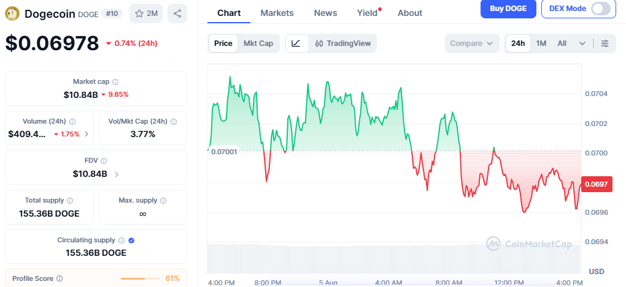This screenshot has width=626, height=287.
Task: Expand FDV details arrow
Action: click(x=117, y=174)
